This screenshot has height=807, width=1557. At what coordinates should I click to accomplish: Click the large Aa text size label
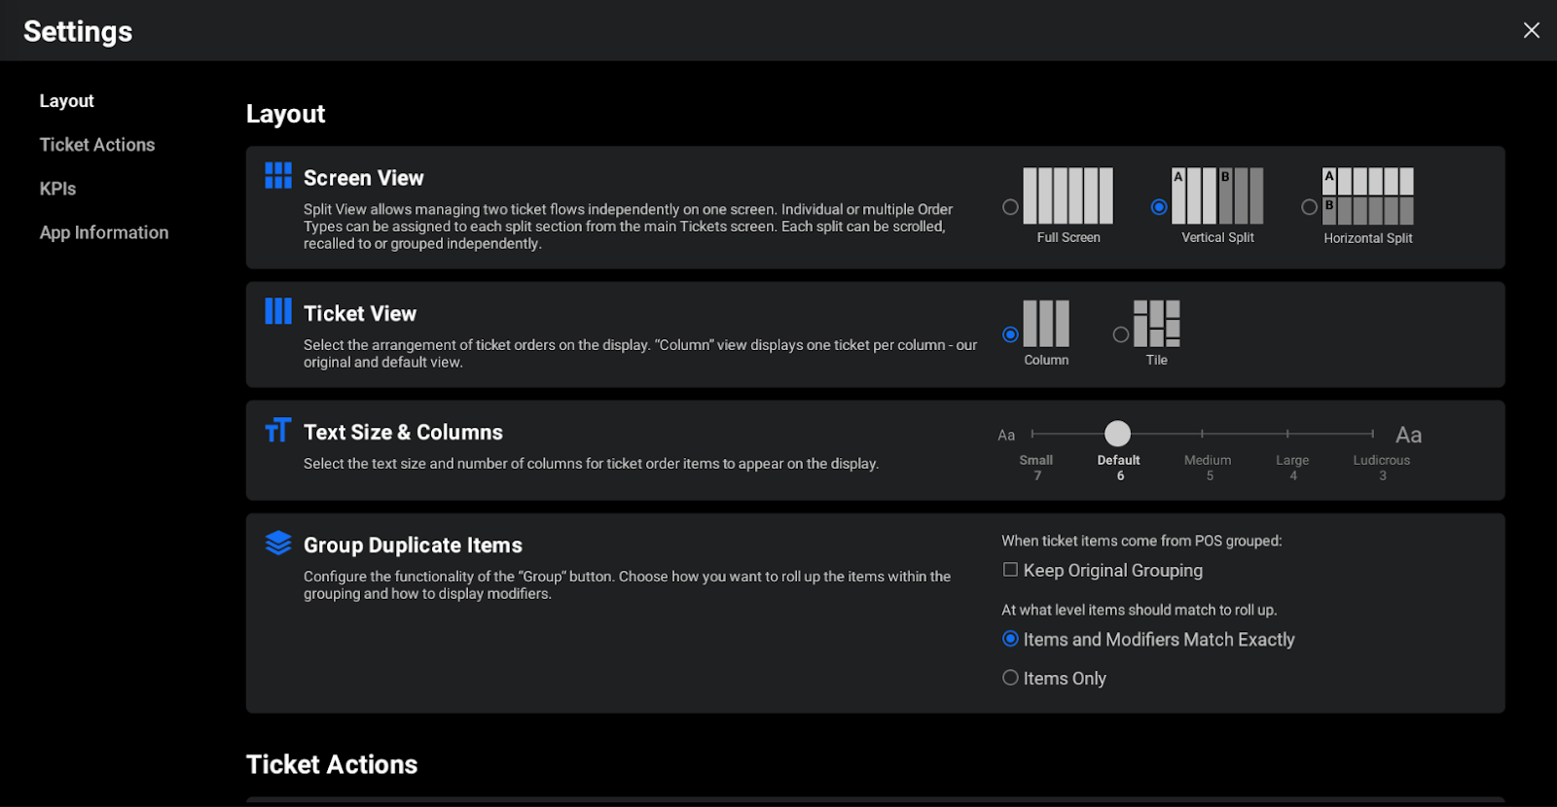click(1408, 435)
